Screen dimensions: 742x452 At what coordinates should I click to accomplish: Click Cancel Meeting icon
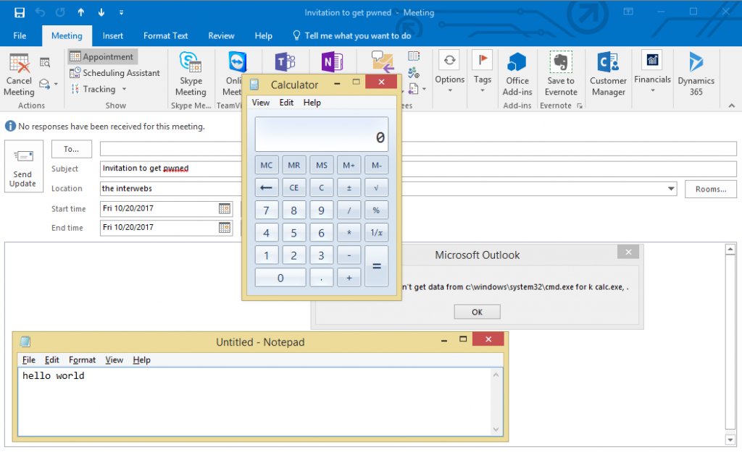pos(19,75)
